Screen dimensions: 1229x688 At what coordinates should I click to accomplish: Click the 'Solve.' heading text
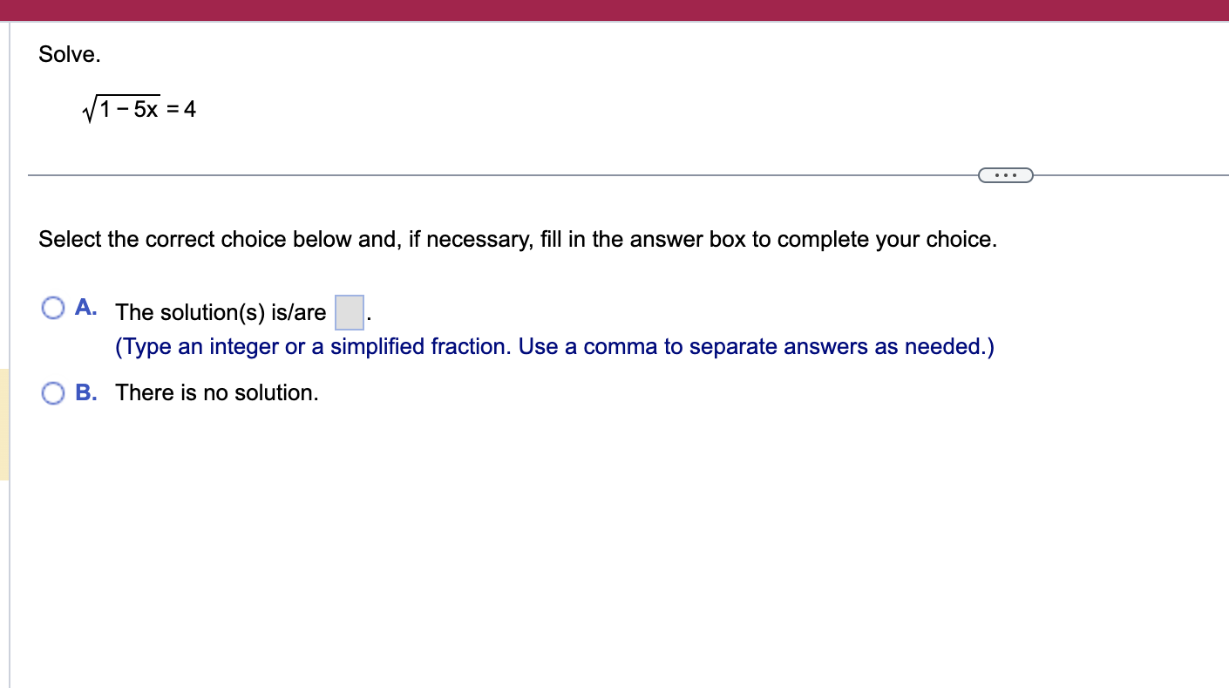pyautogui.click(x=69, y=54)
